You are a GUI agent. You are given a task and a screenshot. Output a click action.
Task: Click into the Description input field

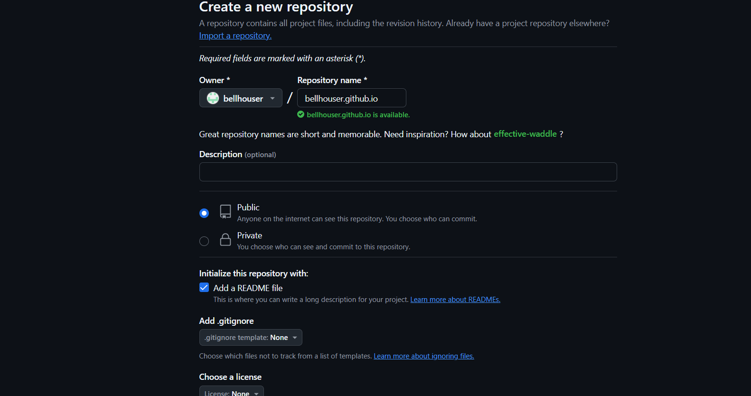pos(408,172)
